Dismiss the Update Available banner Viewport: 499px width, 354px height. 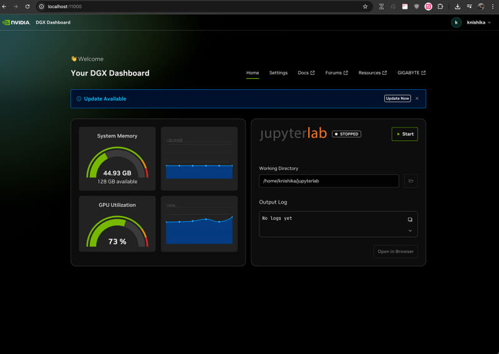coord(417,99)
